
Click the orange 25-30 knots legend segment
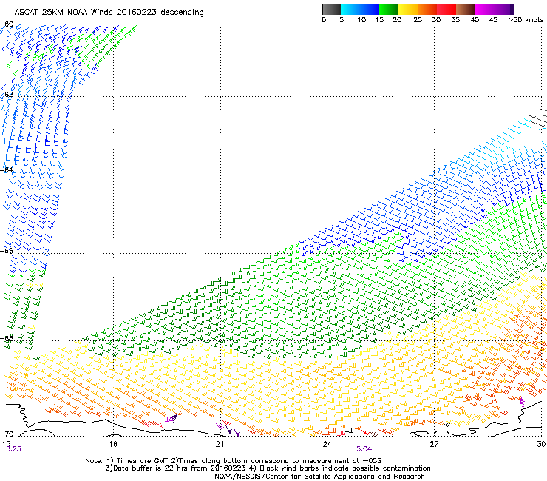427,9
